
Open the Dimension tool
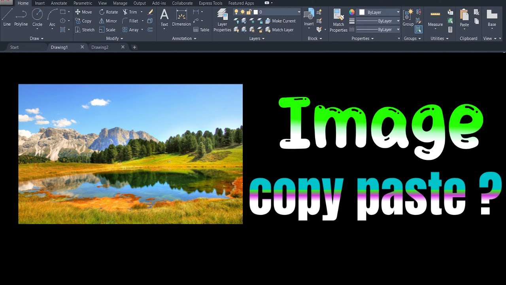181,18
